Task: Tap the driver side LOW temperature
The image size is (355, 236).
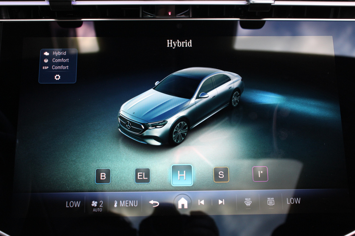Action: (73, 205)
